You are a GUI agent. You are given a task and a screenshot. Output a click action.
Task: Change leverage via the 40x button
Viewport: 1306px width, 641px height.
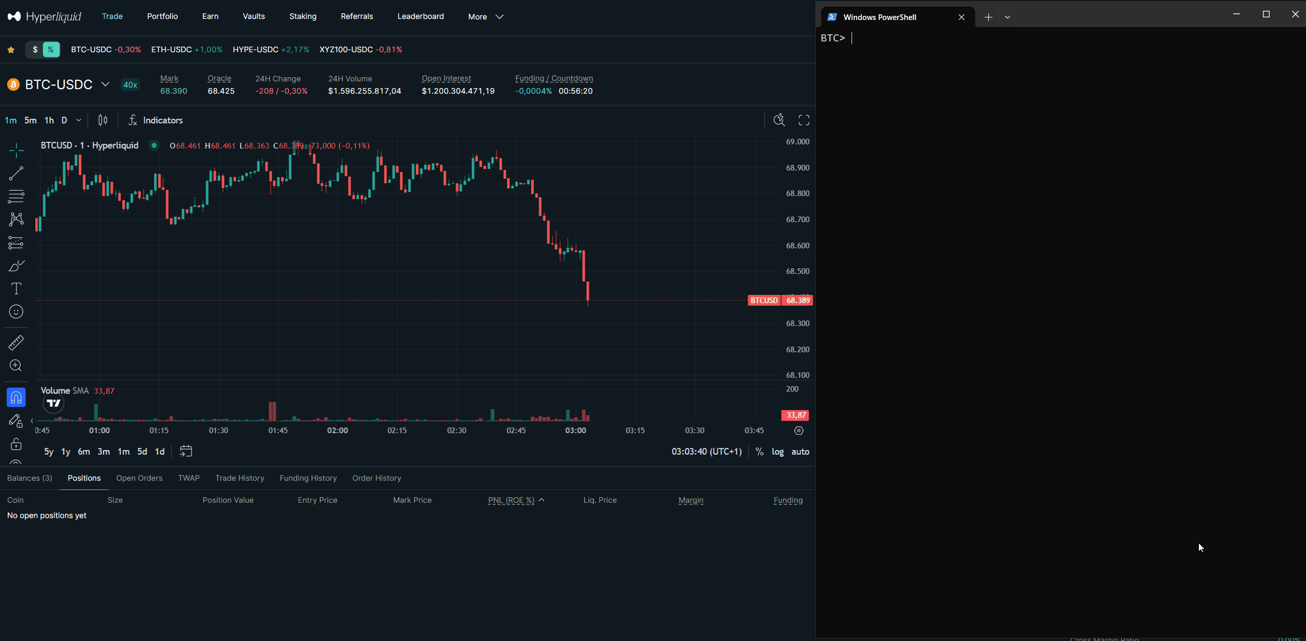pos(129,84)
